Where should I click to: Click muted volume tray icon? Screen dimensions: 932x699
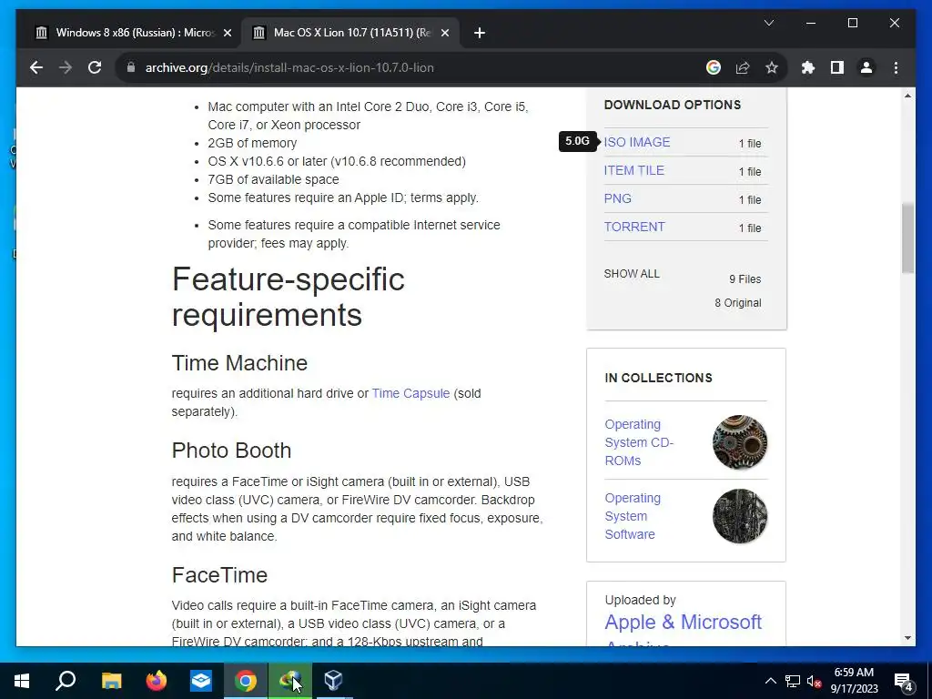pos(815,681)
